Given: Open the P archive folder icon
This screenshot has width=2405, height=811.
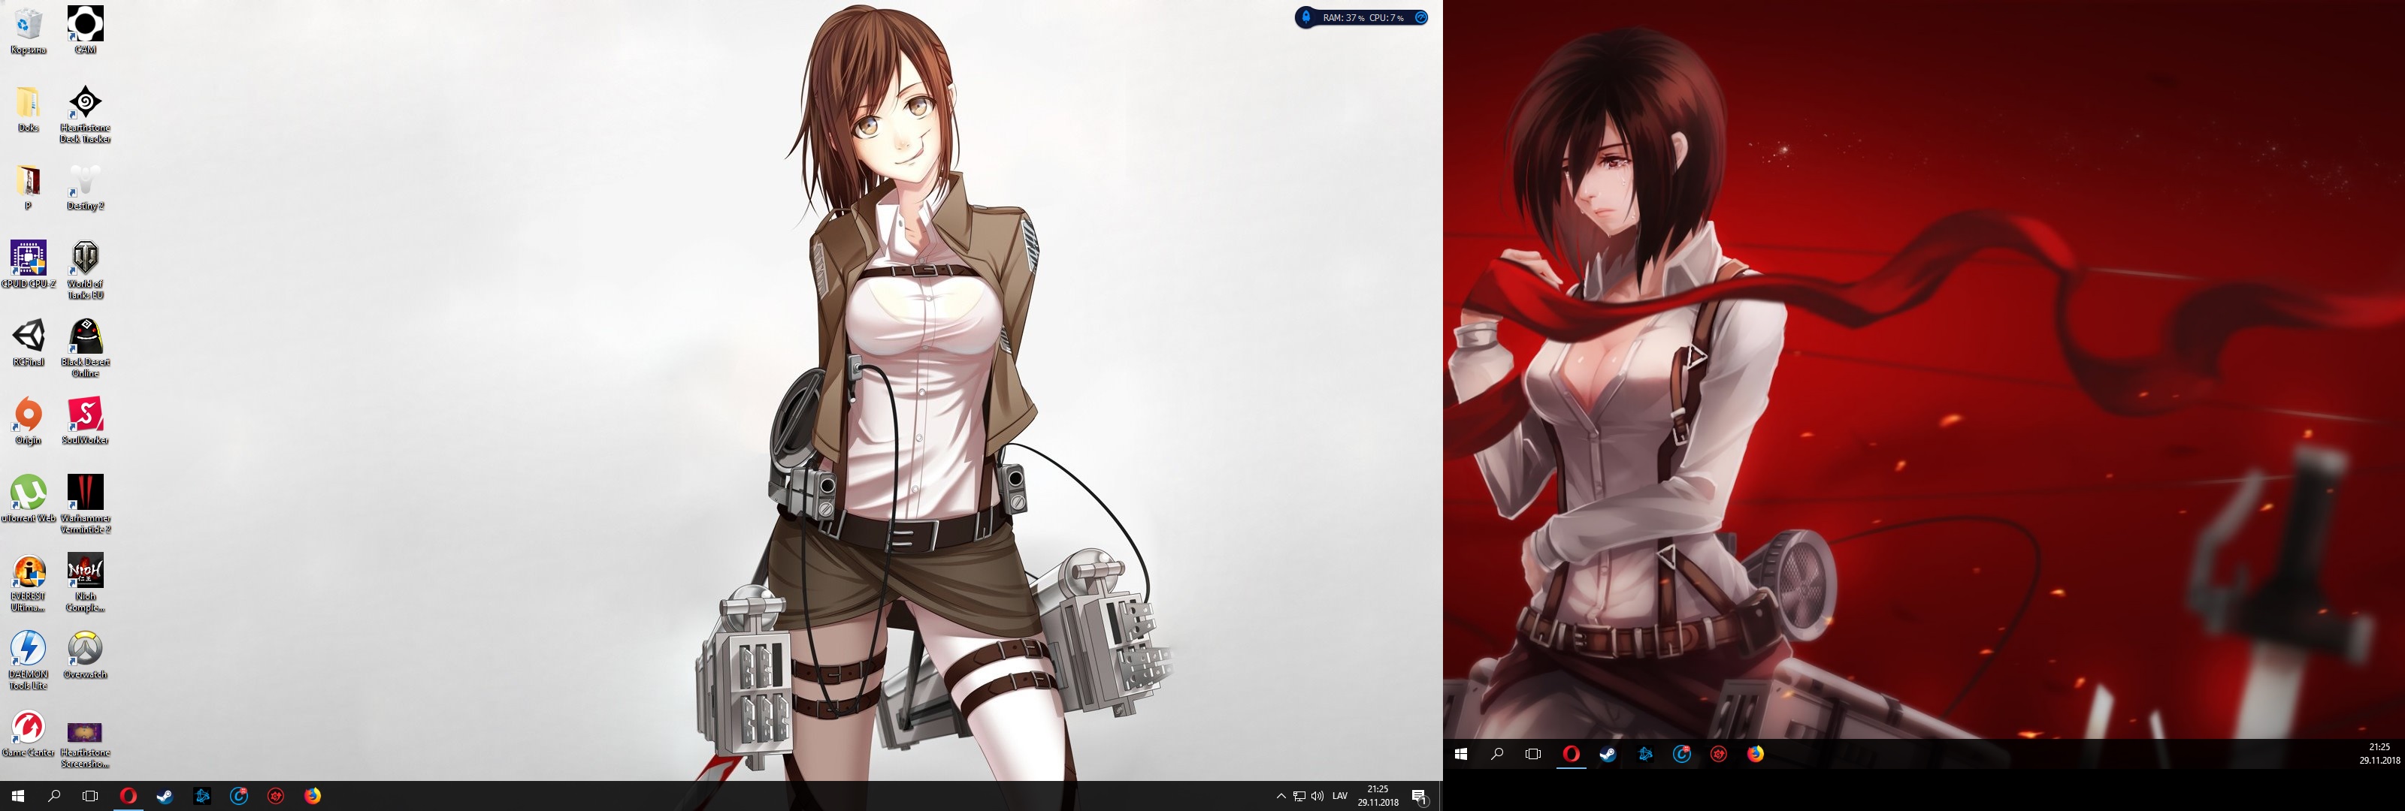Looking at the screenshot, I should [x=28, y=187].
